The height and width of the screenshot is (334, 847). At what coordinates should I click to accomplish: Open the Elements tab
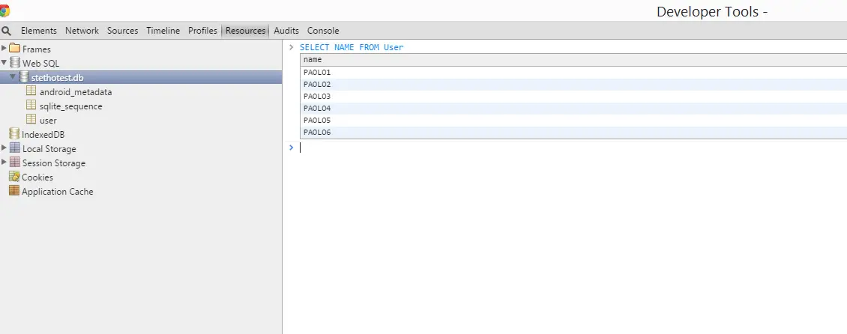point(39,31)
